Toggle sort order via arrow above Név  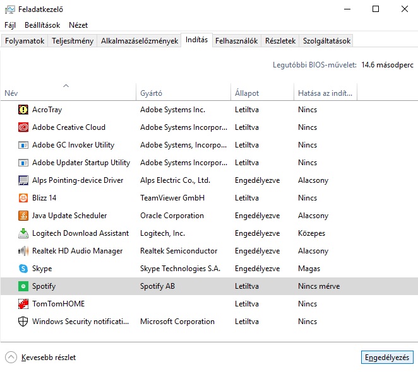click(x=66, y=86)
